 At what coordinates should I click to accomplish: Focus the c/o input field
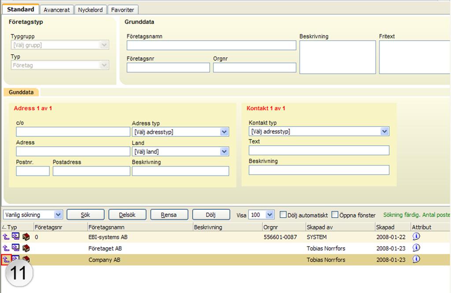[x=73, y=132]
